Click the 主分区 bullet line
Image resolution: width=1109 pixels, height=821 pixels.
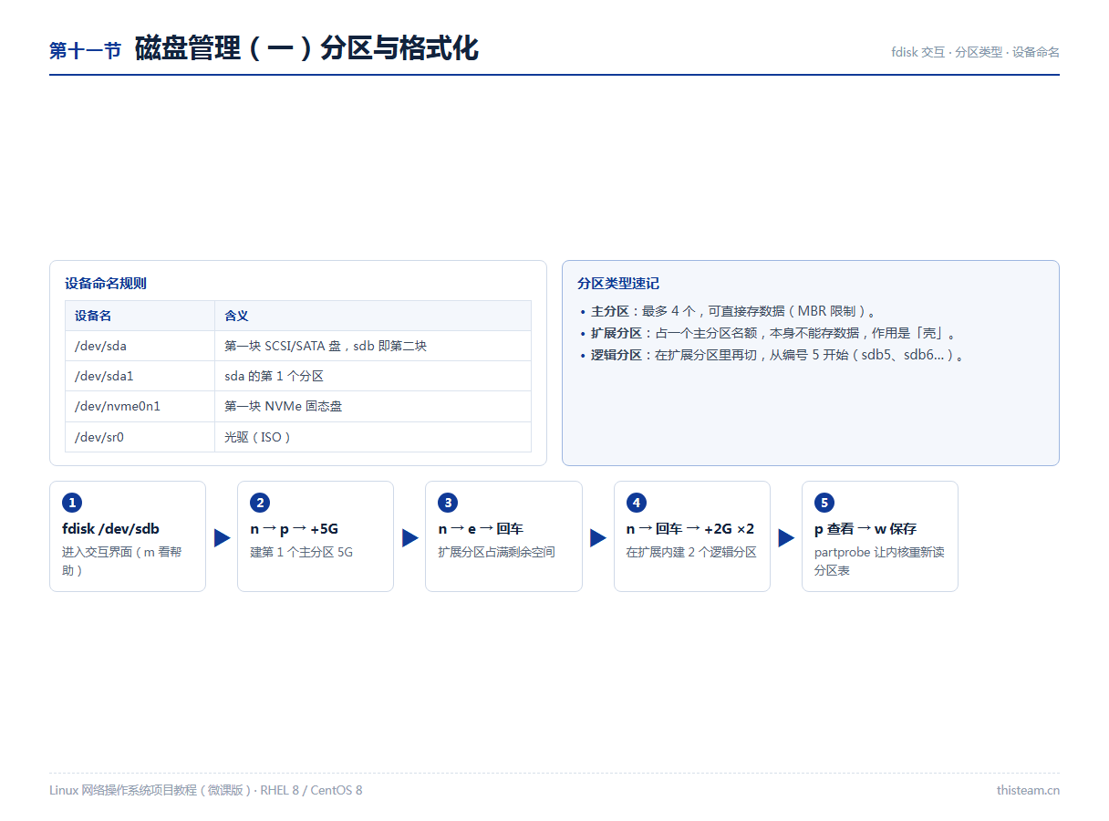tap(733, 311)
